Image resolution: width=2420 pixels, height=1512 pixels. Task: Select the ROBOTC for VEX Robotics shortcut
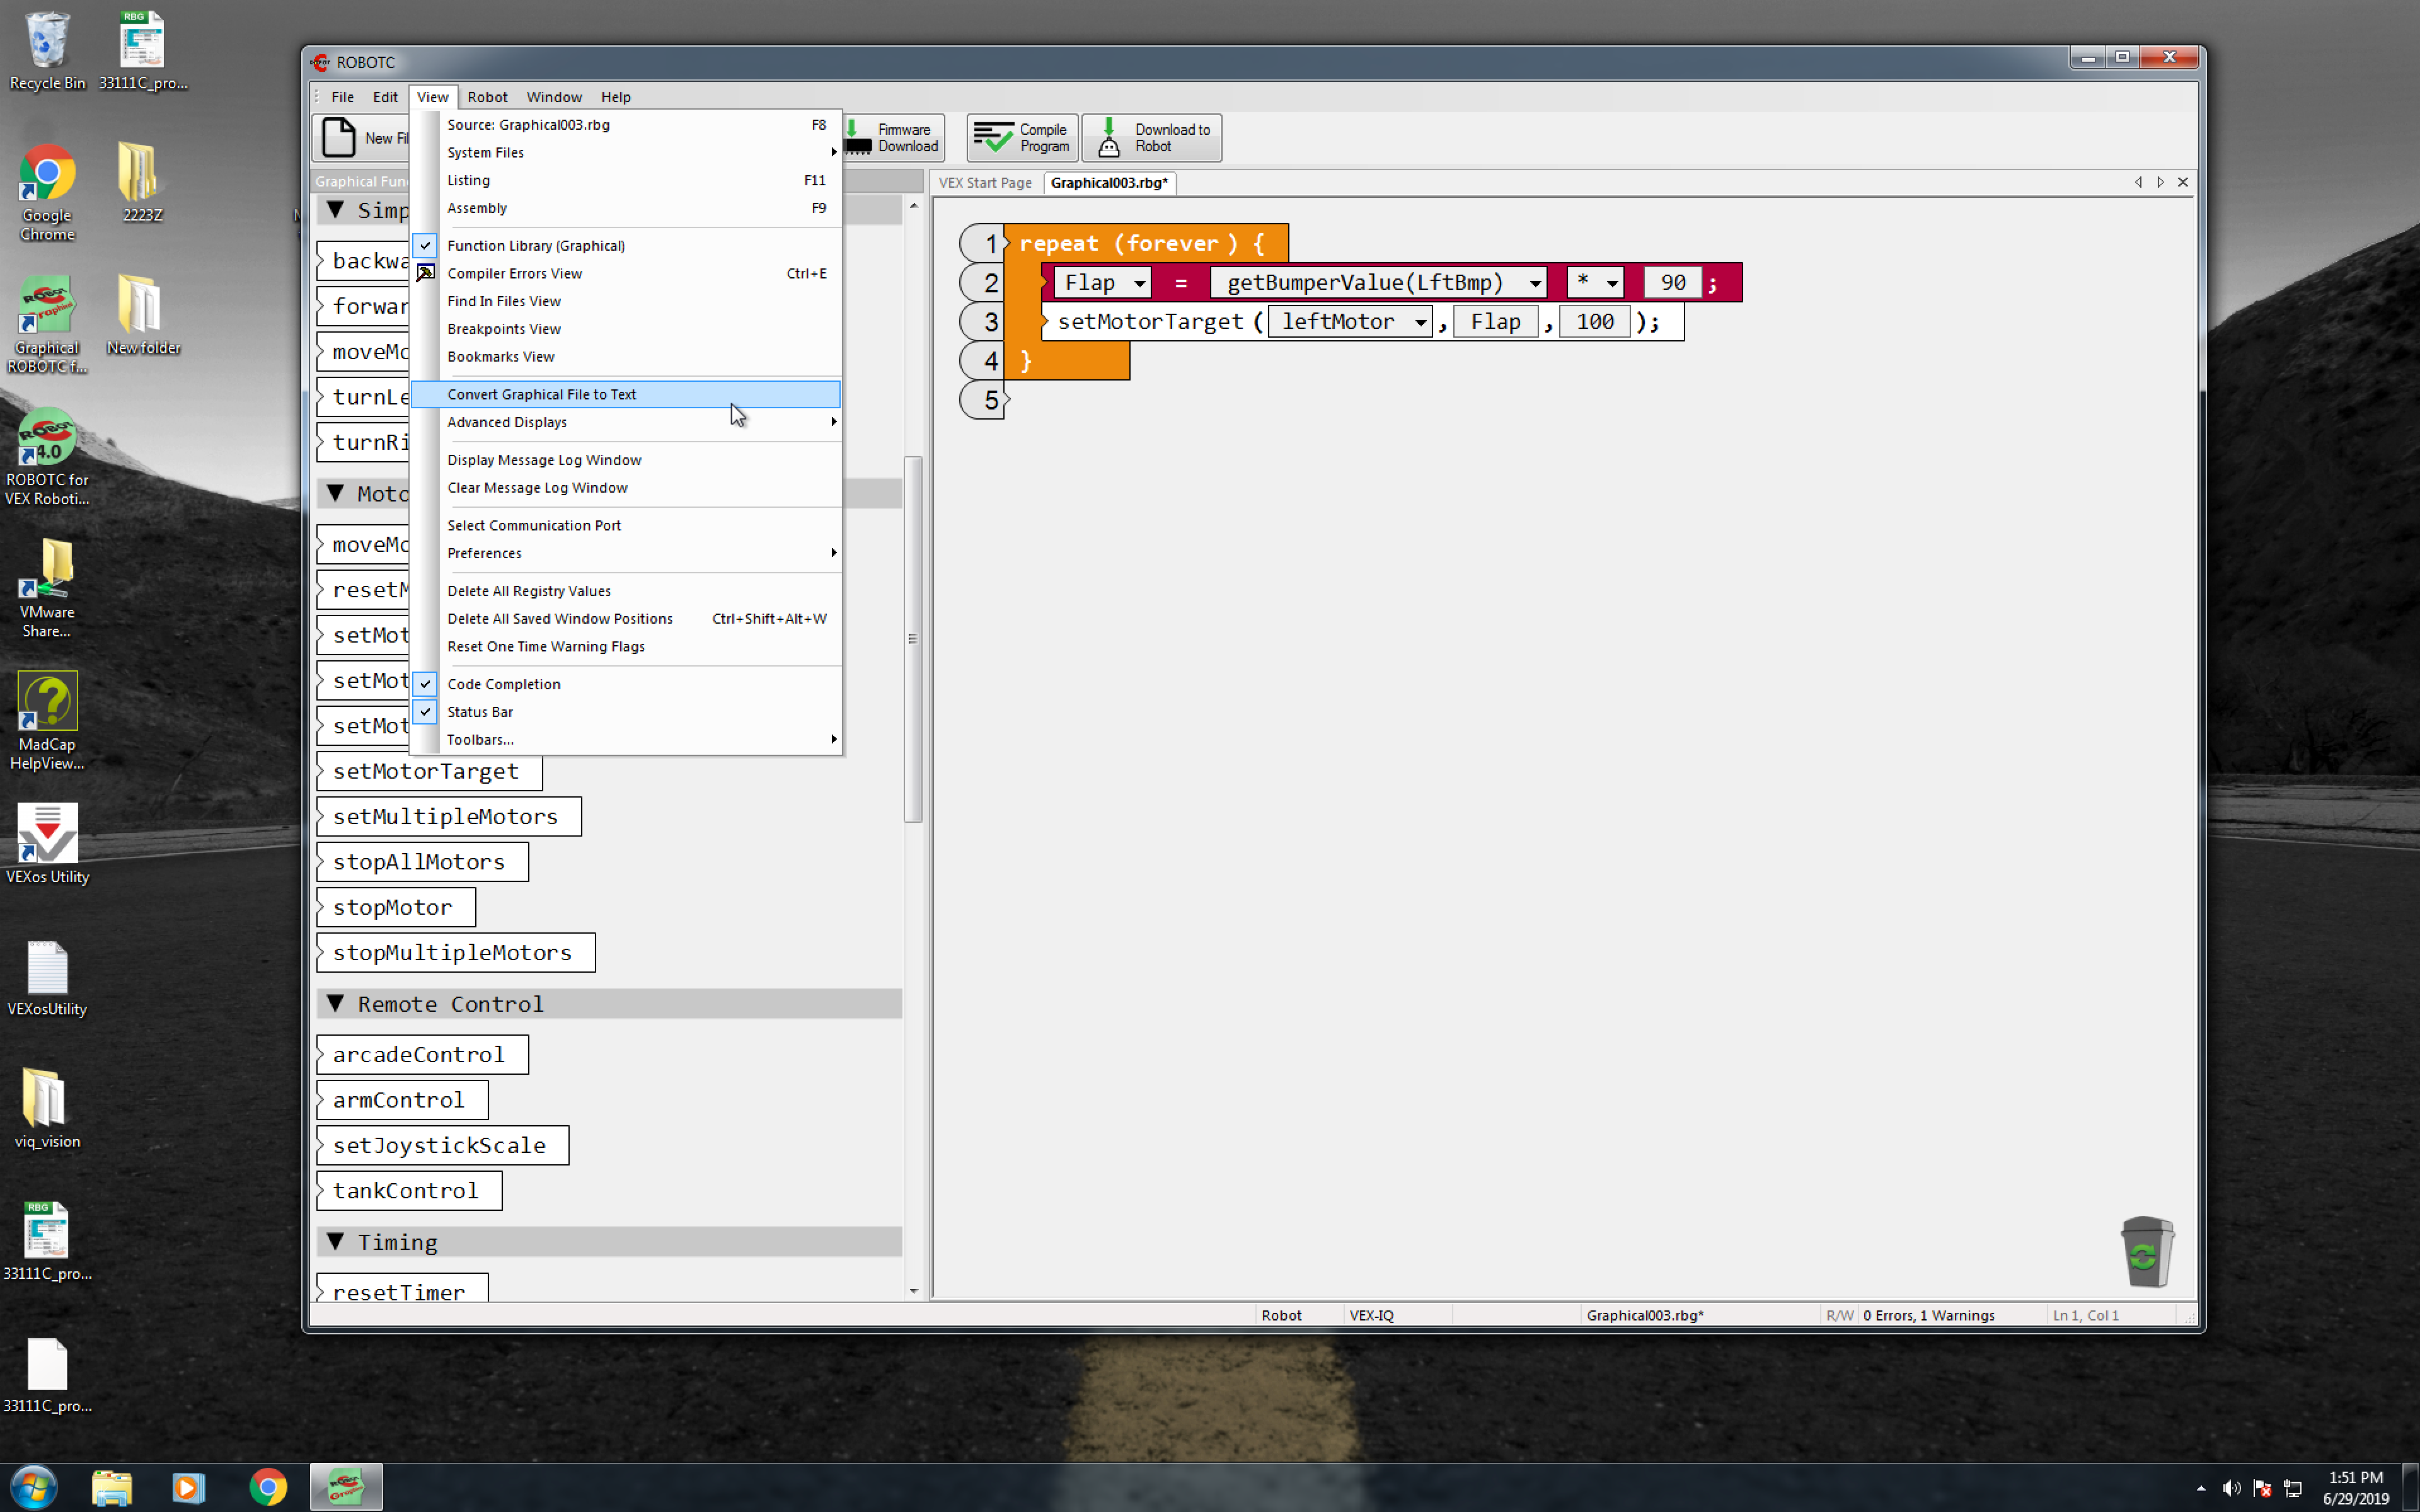click(47, 457)
